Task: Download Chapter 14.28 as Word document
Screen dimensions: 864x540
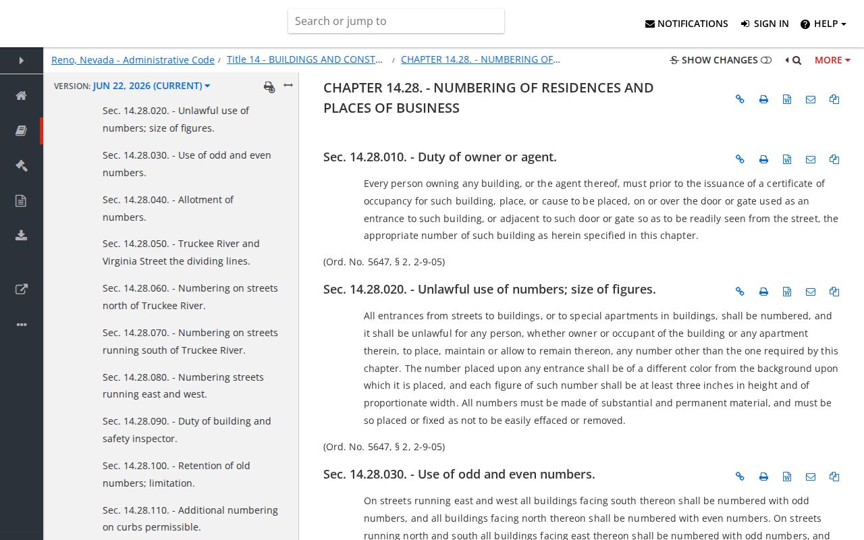Action: [787, 99]
